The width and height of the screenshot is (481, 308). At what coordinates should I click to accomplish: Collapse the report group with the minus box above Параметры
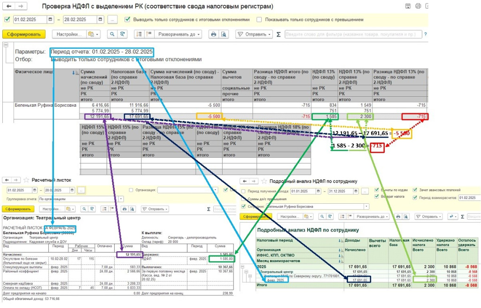(x=6, y=45)
